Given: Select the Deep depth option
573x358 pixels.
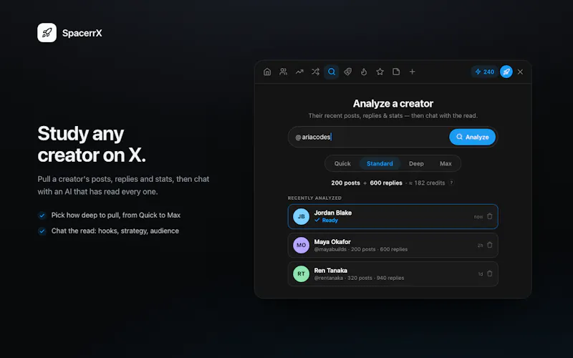Looking at the screenshot, I should tap(416, 163).
